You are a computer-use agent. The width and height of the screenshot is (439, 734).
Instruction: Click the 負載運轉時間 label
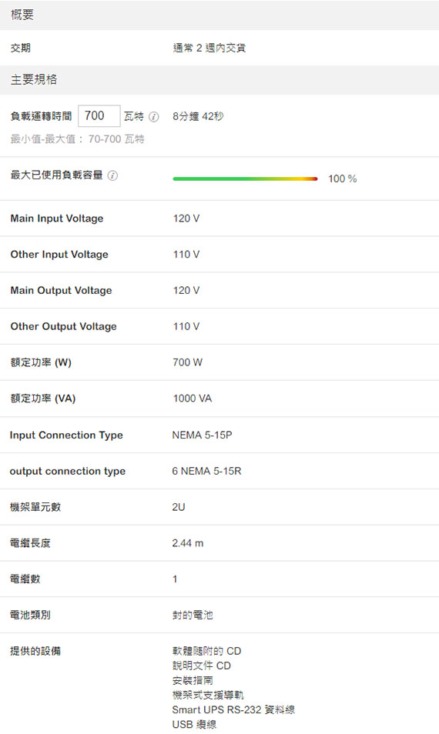[x=42, y=116]
